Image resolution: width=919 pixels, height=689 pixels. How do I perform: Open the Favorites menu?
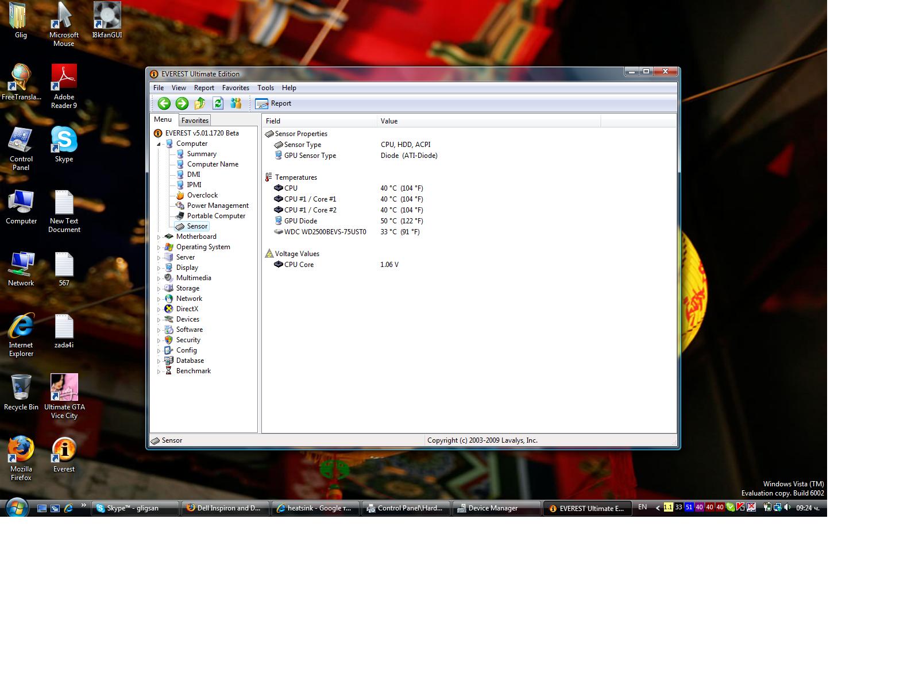[235, 88]
